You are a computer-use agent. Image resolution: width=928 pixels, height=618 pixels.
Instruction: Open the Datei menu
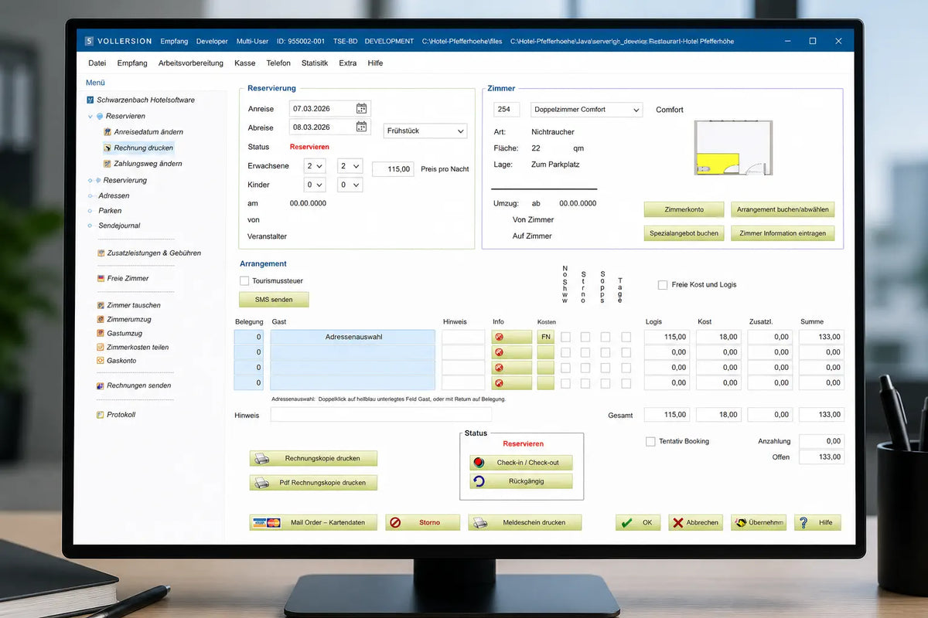[97, 63]
